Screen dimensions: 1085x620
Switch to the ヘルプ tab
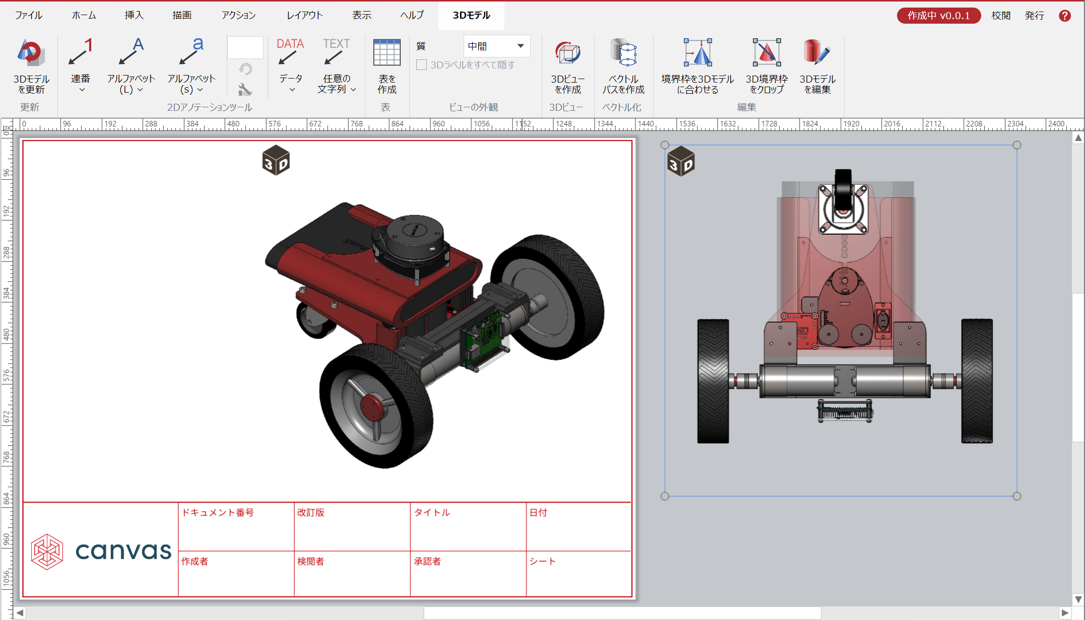pos(412,15)
